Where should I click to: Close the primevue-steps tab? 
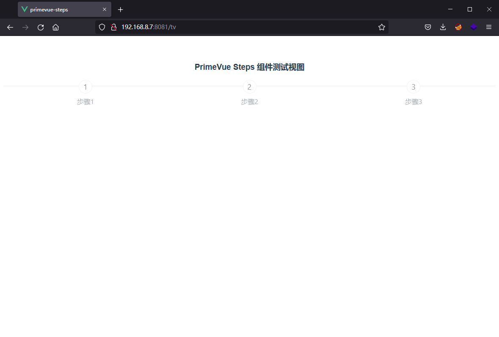[105, 9]
